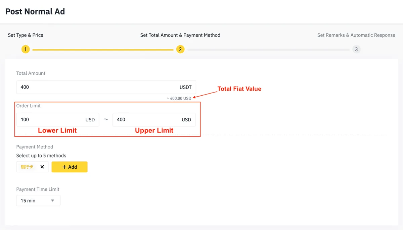
Task: Click the step 2 circle indicator
Action: (180, 50)
